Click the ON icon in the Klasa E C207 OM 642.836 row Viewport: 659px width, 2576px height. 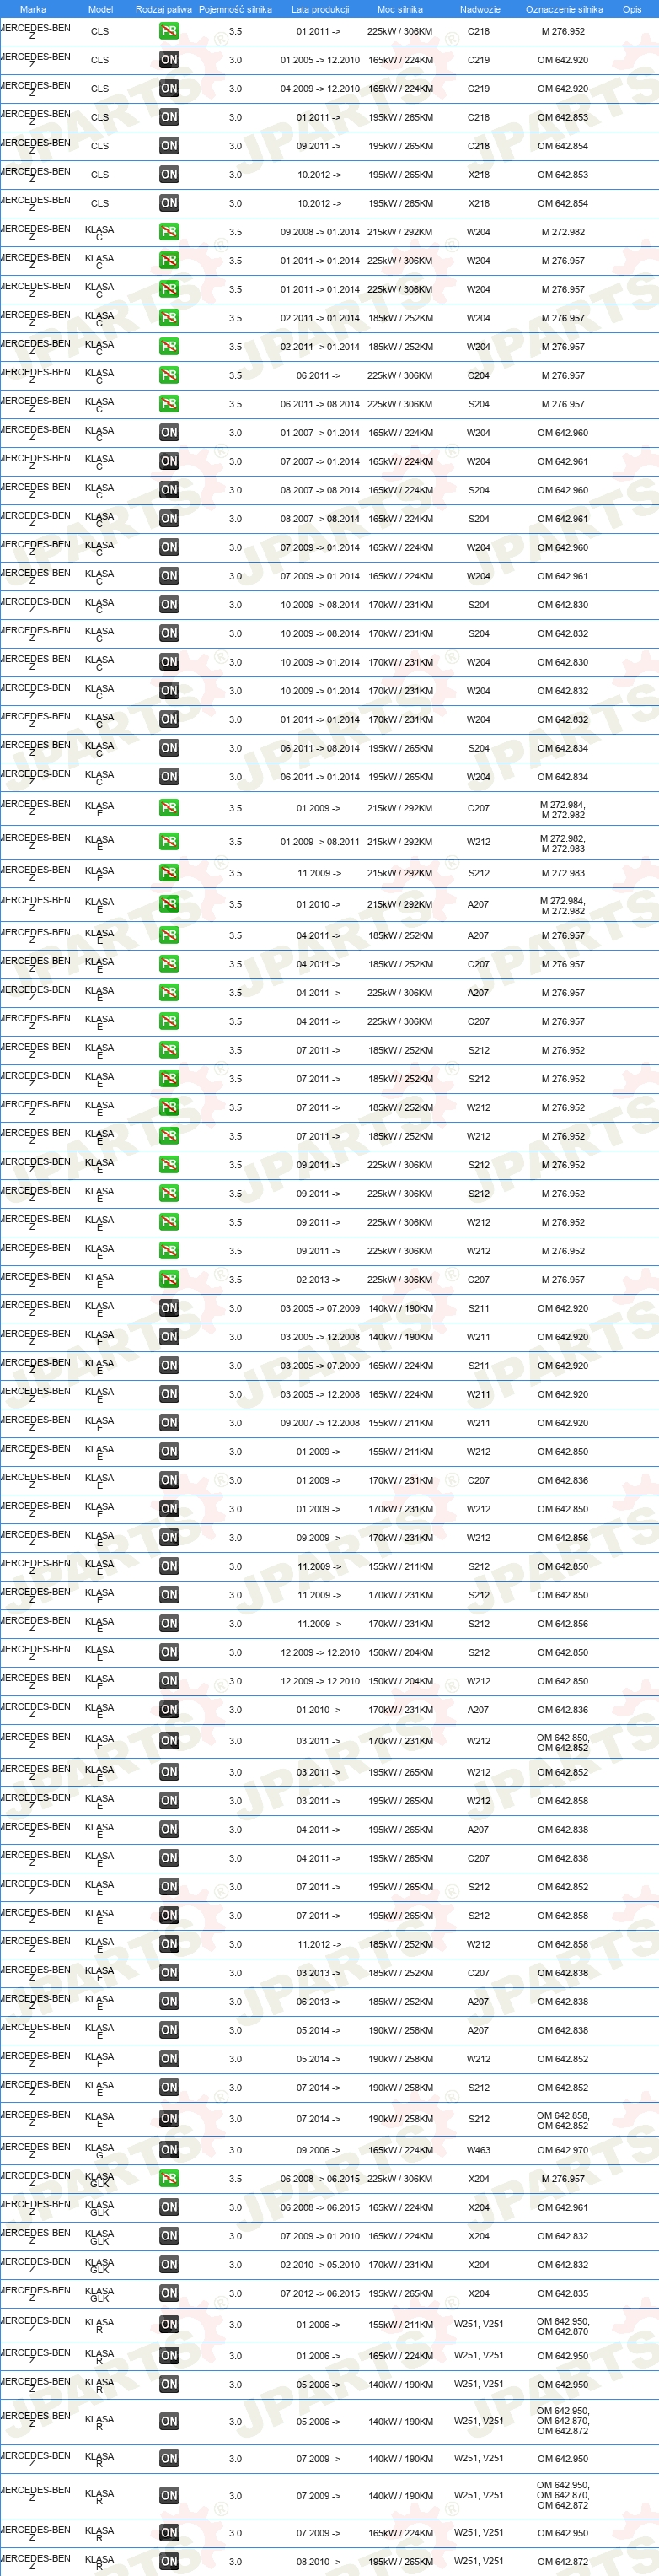(169, 1480)
